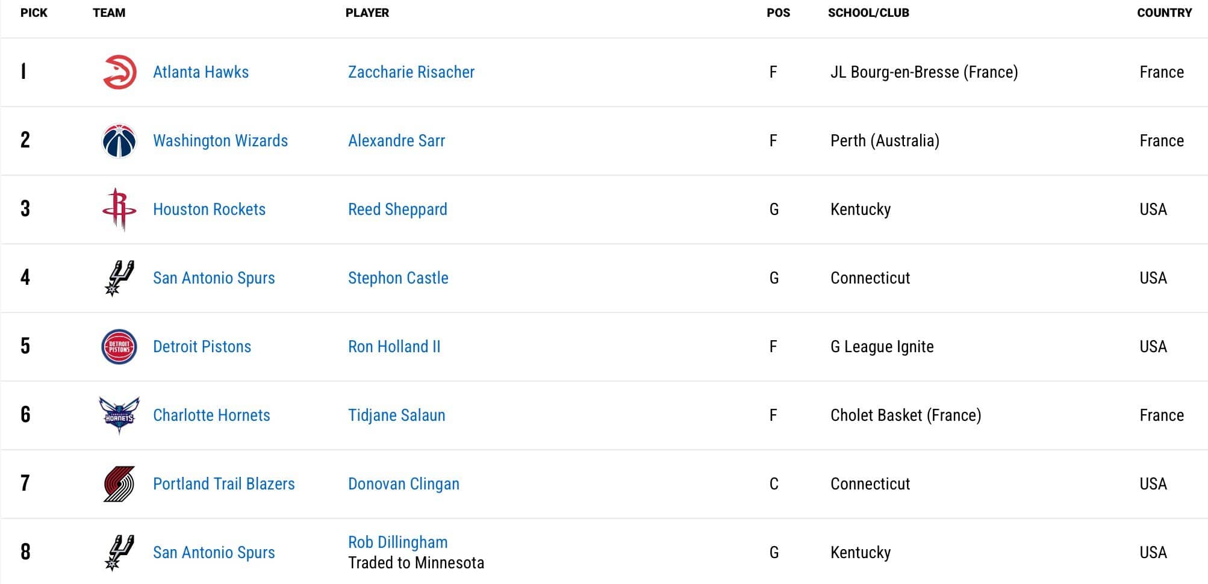Click the Charlotte Hornets logo
Image resolution: width=1208 pixels, height=584 pixels.
pos(119,415)
